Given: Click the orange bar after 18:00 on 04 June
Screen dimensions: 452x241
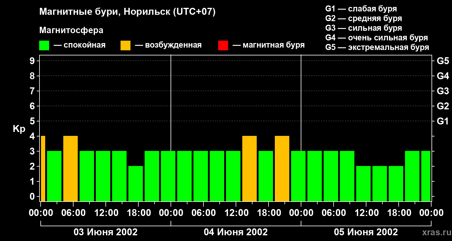Looking at the screenshot, I should 282,168.
